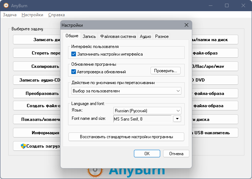Image resolution: width=252 pixels, height=179 pixels.
Task: Open the Настройки menu in the menu bar
Action: pyautogui.click(x=32, y=15)
